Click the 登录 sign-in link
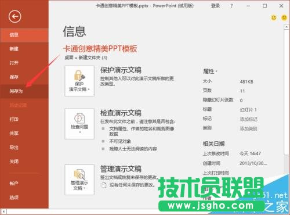Viewport: 290px width, 215px height. tap(215, 6)
